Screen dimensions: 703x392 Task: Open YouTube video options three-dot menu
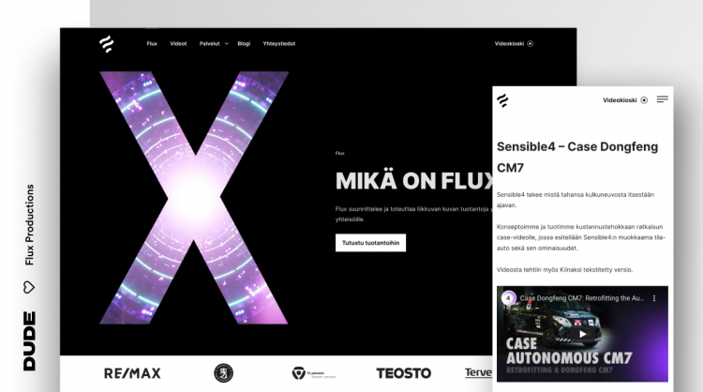[654, 298]
